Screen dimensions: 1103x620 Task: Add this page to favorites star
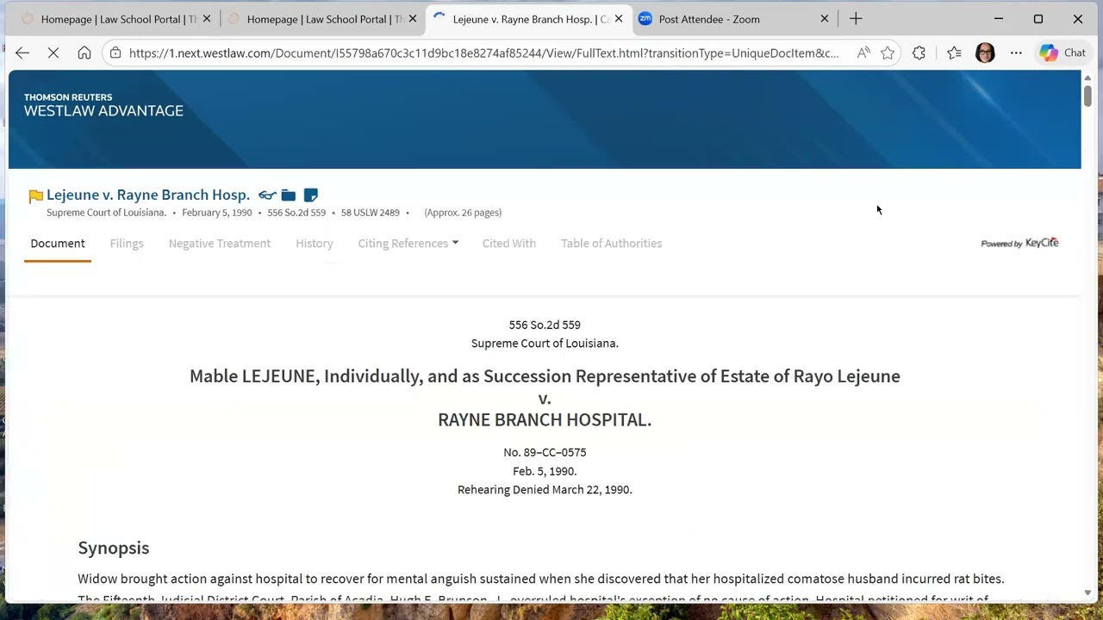[888, 53]
